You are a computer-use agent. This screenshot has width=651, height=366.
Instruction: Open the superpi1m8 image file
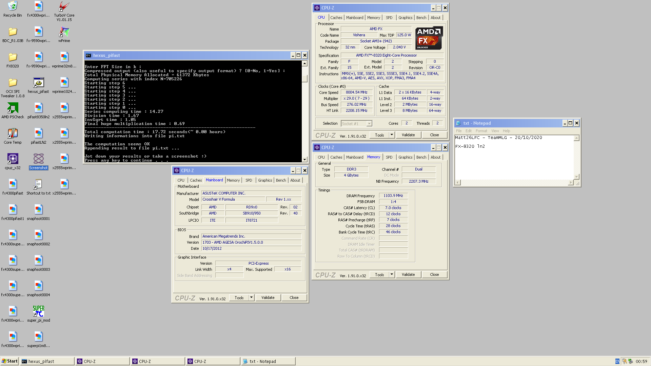[x=38, y=340]
